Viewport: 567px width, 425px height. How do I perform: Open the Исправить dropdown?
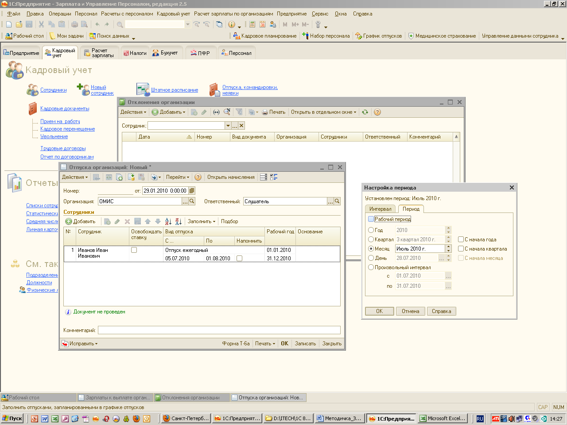pos(80,344)
